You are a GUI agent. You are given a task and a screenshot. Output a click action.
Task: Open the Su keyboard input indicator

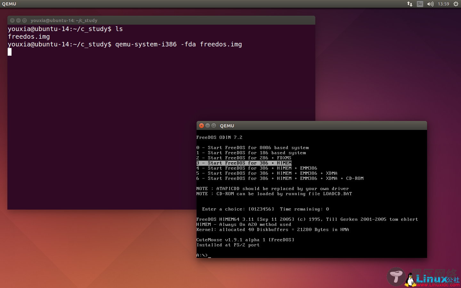[x=420, y=4]
